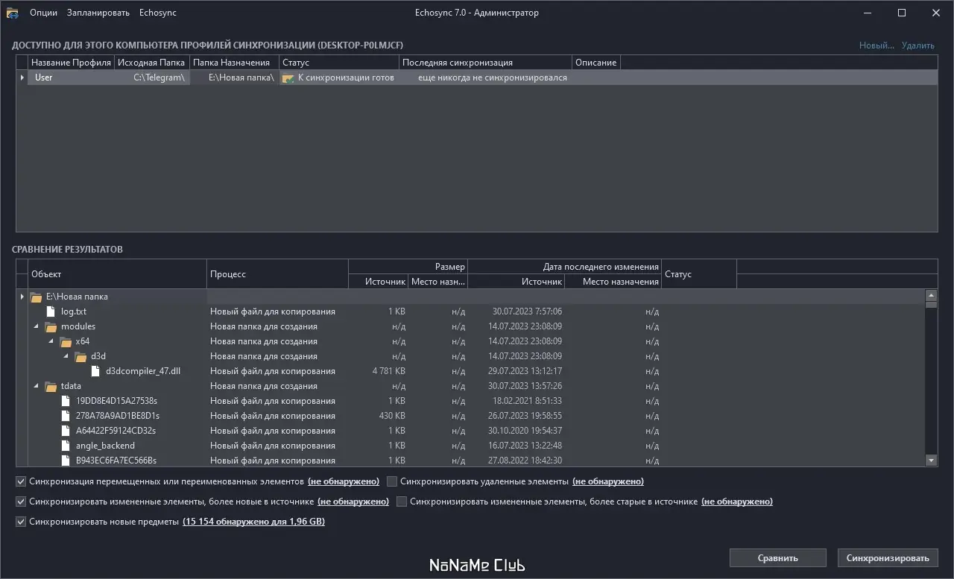Click the results vertical scrollbar thumb

tap(931, 304)
